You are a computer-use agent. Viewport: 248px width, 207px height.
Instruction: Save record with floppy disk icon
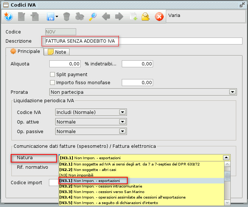click(x=51, y=17)
